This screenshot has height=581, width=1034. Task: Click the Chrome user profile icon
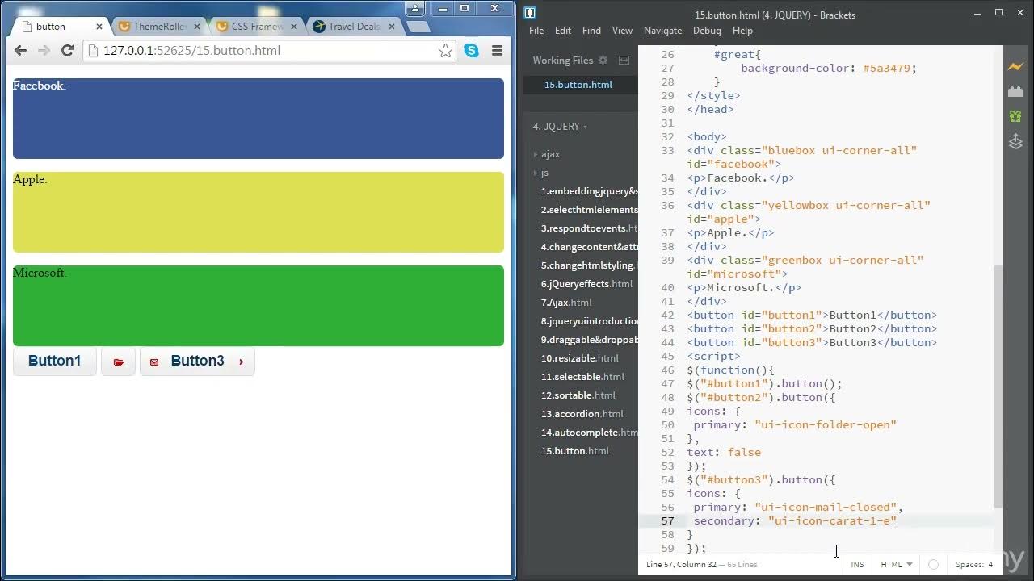coord(414,8)
